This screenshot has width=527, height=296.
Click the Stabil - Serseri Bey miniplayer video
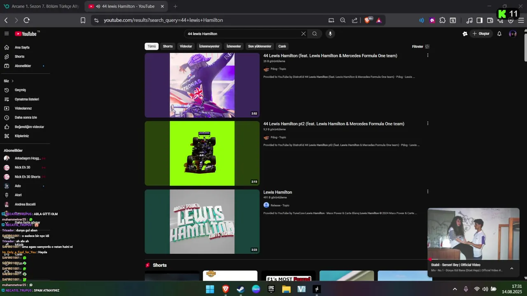coord(473,234)
